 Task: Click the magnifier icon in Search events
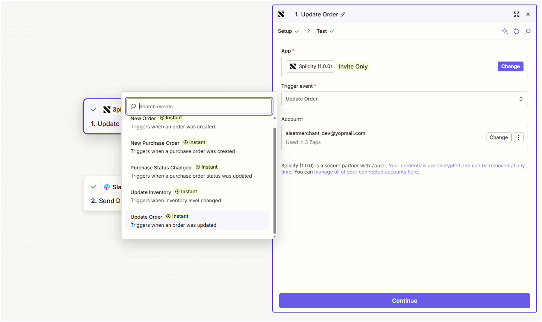click(133, 107)
